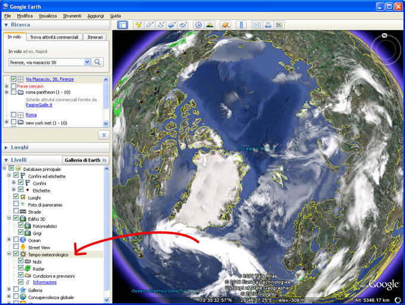Toggle the sunlight icon in toolbar
This screenshot has width=405, height=305.
tap(210, 25)
